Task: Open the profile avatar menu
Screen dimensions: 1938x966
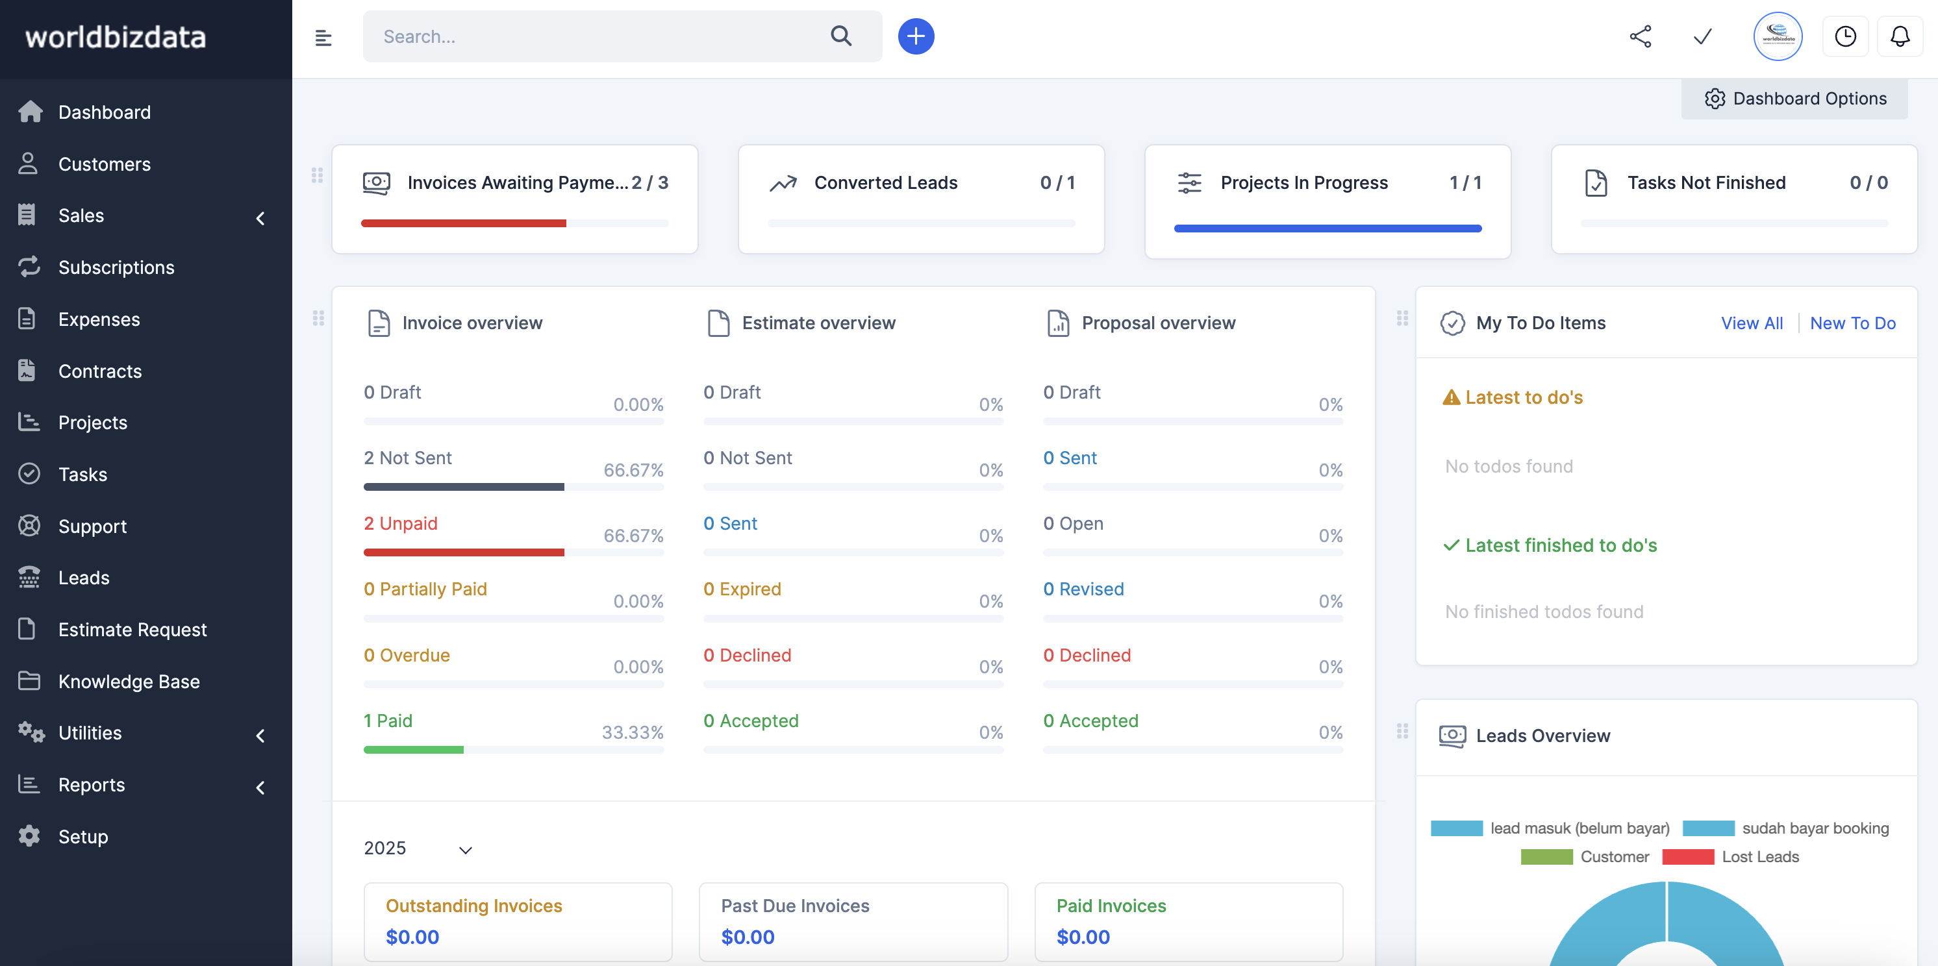Action: [x=1778, y=36]
